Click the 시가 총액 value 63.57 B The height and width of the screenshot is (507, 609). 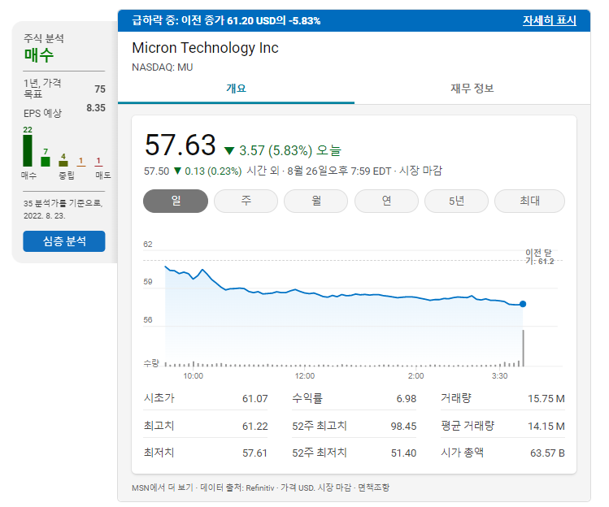[x=547, y=453]
